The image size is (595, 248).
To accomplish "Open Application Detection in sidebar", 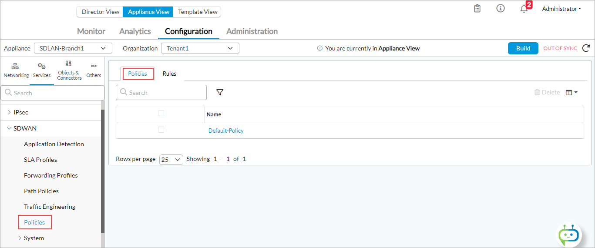I will pos(54,144).
